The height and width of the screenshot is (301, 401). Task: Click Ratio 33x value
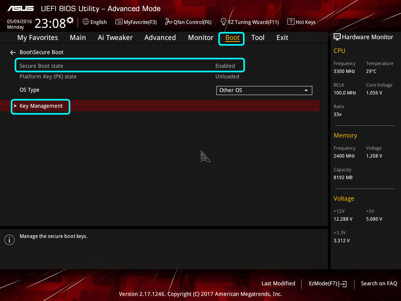click(x=337, y=114)
